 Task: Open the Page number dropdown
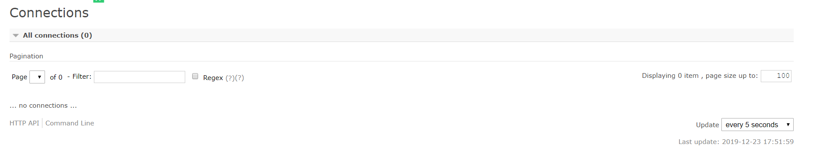37,77
